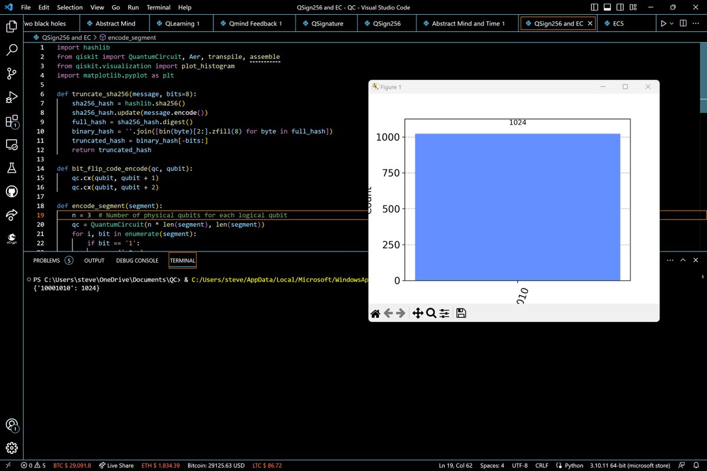Viewport: 707px width, 471px height.
Task: Click the blue histogram bar in Figure 1
Action: point(517,206)
